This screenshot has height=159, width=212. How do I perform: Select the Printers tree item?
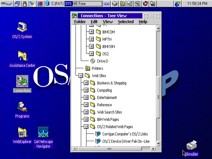click(x=97, y=69)
